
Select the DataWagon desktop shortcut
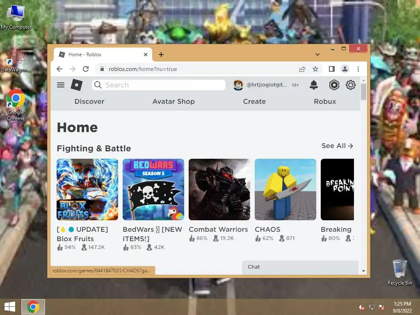16,60
